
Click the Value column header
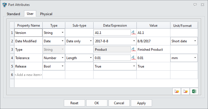coord(153,25)
